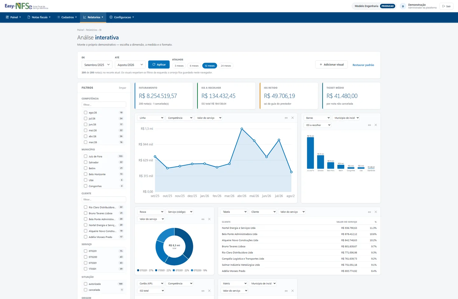Viewport: 458px width, 299px height.
Task: Open the Linha chart type dropdown
Action: coord(151,118)
